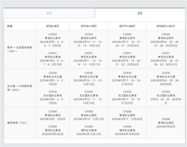Viewport: 187px width, 147px height.
Task: Click 福岡前往香港 in the 3月17—23日 column
Action: pyautogui.click(x=127, y=130)
